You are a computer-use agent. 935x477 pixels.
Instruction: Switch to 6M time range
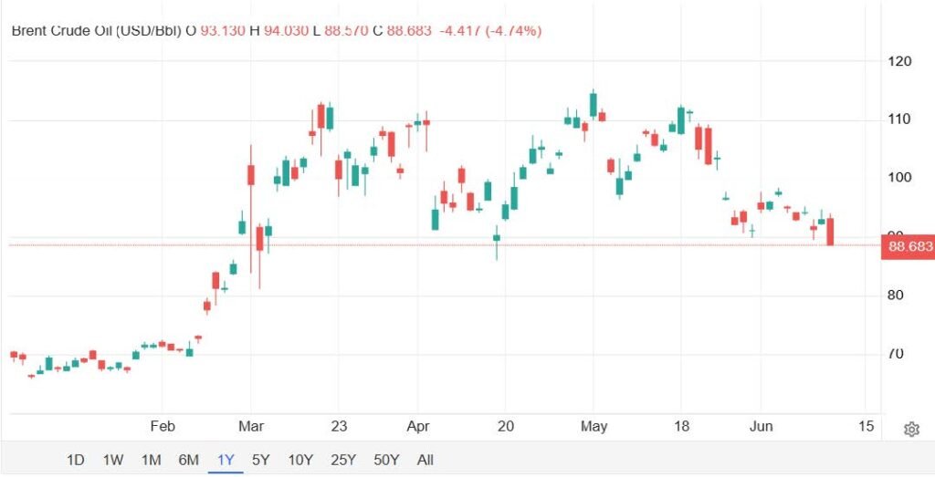click(x=188, y=460)
